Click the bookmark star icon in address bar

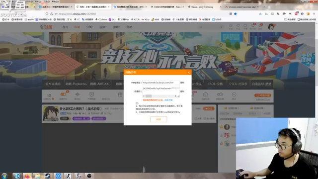coord(235,14)
